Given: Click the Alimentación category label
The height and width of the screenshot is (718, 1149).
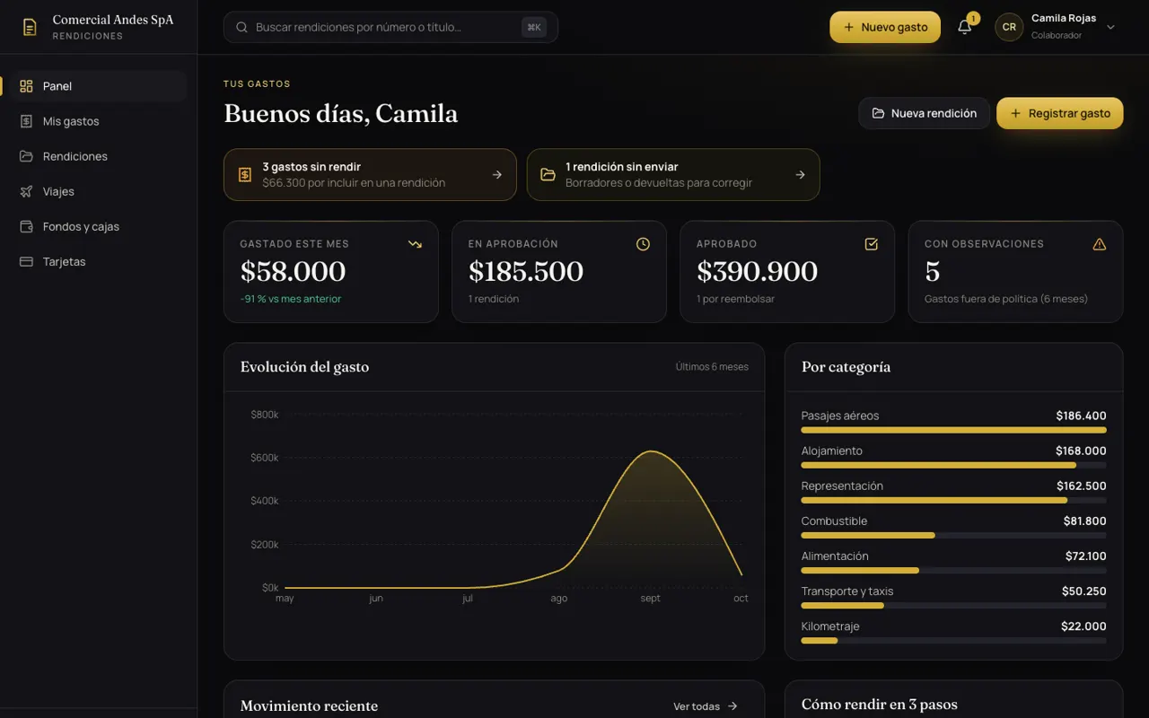Looking at the screenshot, I should (835, 556).
